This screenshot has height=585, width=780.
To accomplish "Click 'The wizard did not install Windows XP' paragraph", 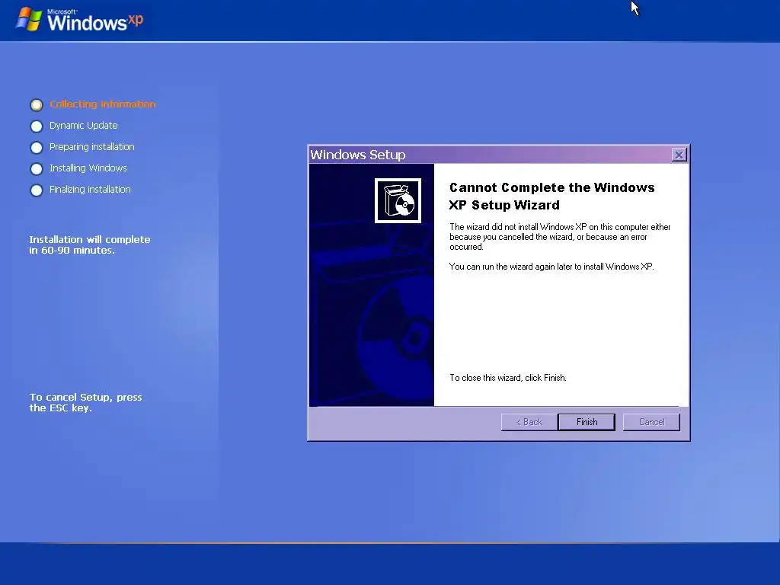I will point(560,237).
